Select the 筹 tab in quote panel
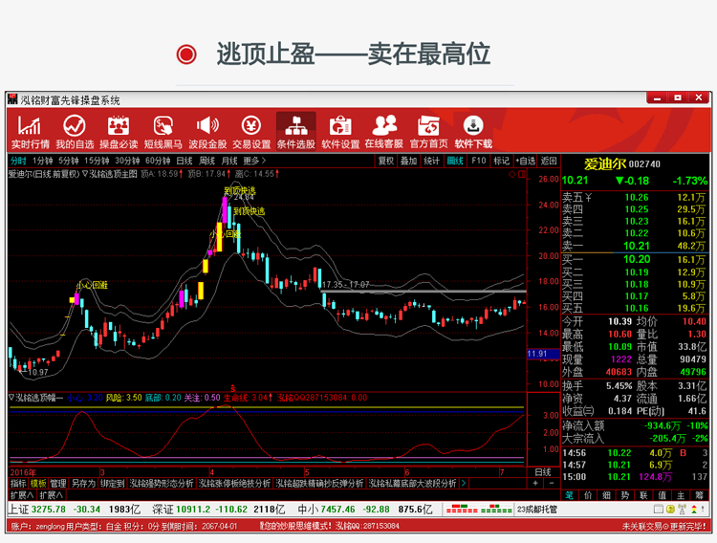This screenshot has height=543, width=717. coord(699,495)
